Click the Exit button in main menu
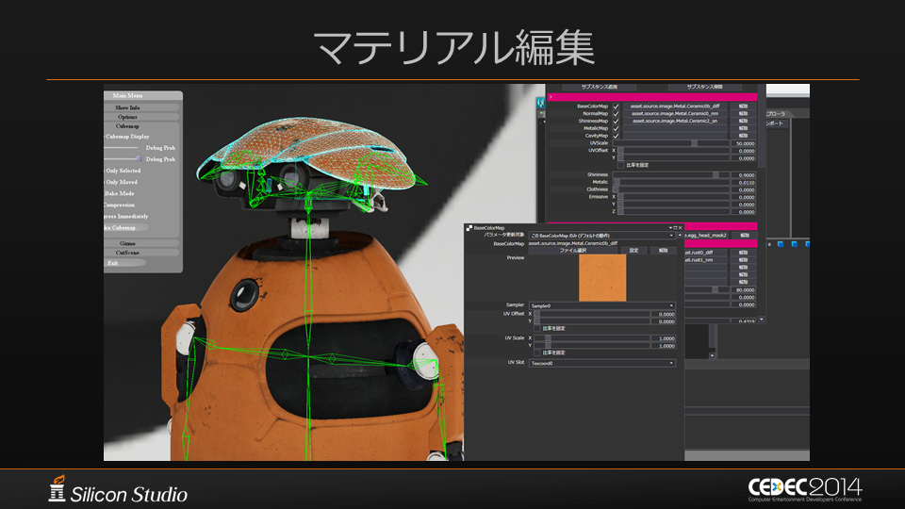The width and height of the screenshot is (905, 509). pos(124,263)
